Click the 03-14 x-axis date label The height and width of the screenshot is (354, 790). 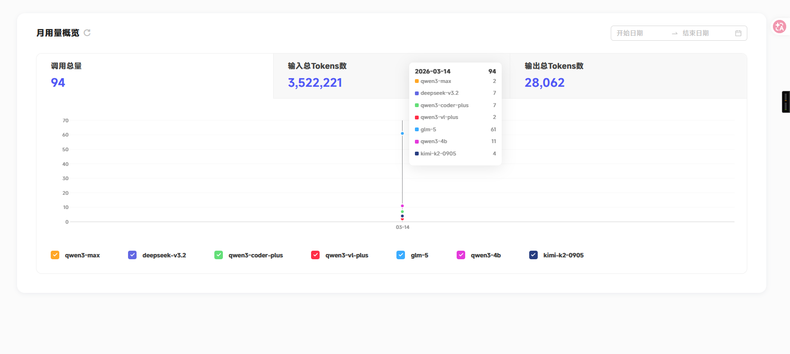tap(403, 227)
